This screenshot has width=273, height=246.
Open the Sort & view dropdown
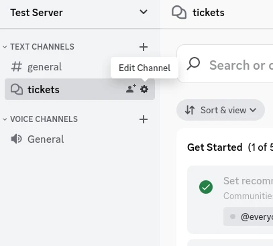221,110
